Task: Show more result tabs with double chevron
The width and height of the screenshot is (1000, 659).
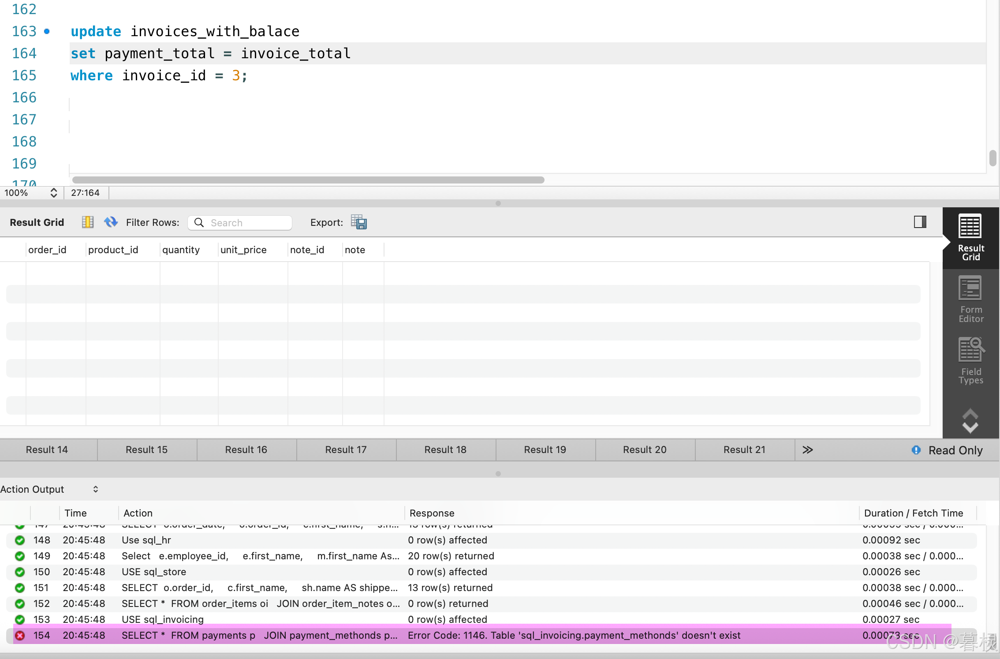Action: point(807,450)
